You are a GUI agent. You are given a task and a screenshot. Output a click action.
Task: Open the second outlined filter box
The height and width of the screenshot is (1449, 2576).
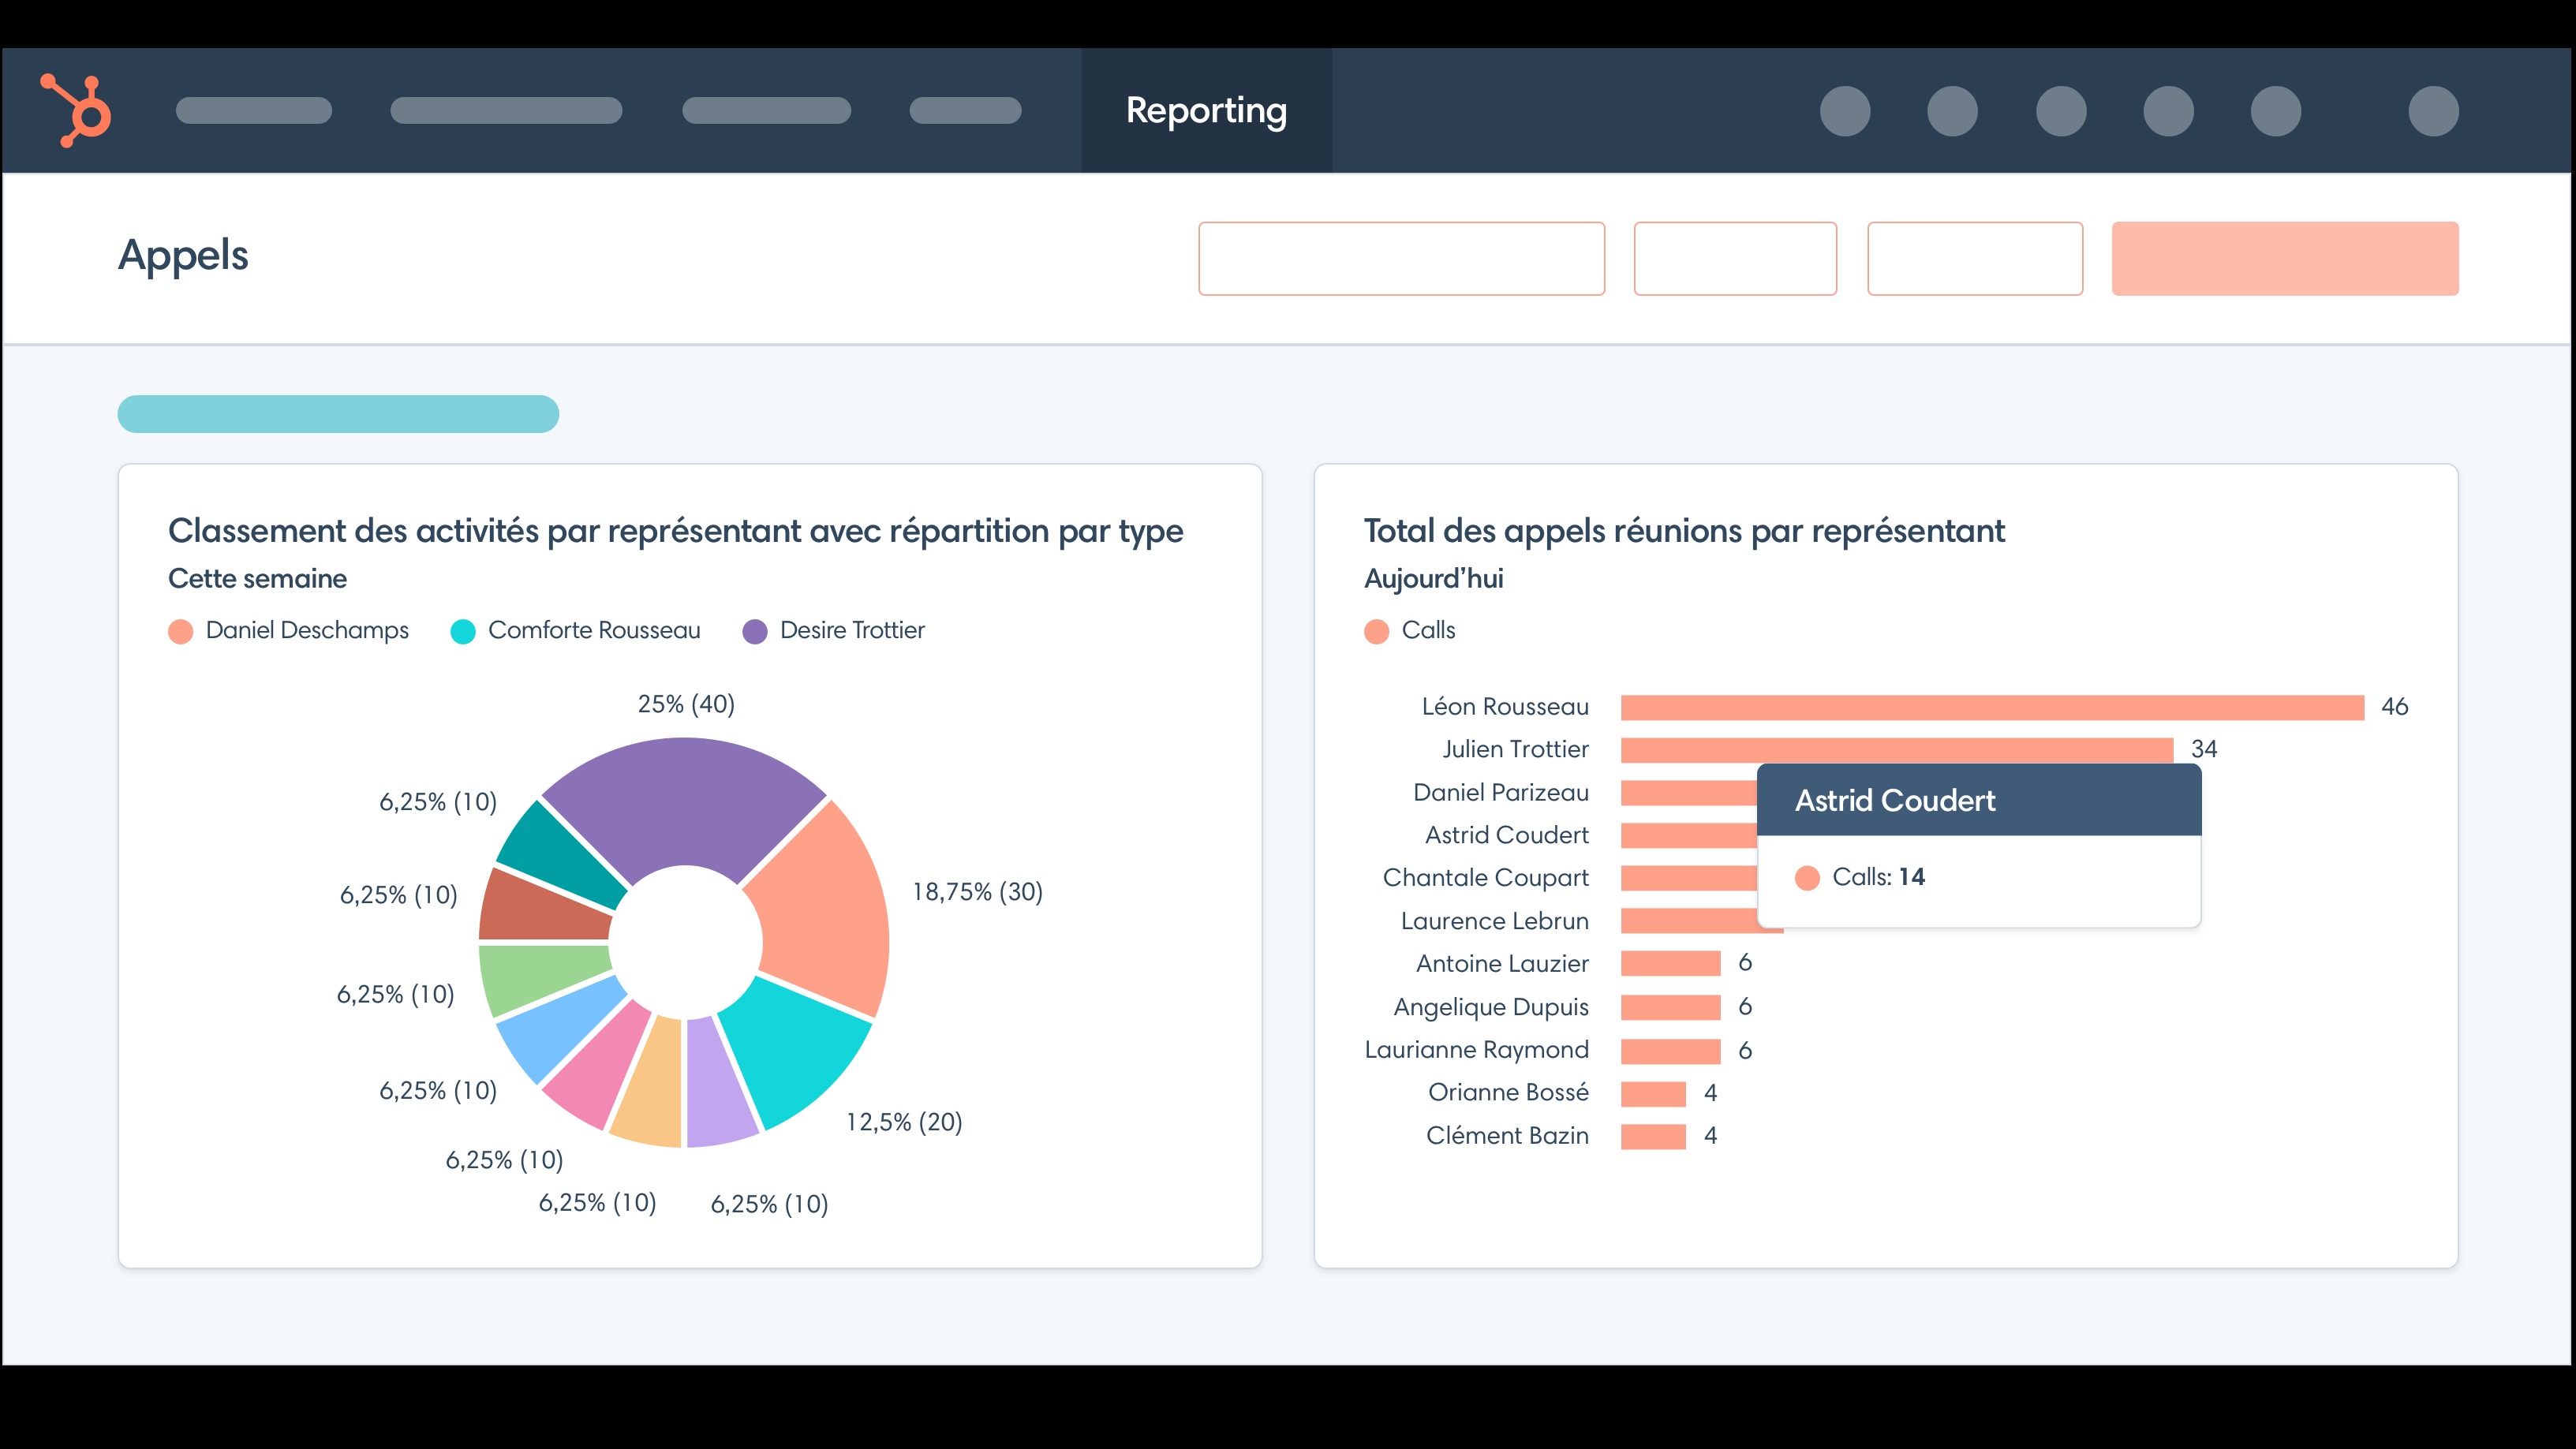click(1735, 258)
